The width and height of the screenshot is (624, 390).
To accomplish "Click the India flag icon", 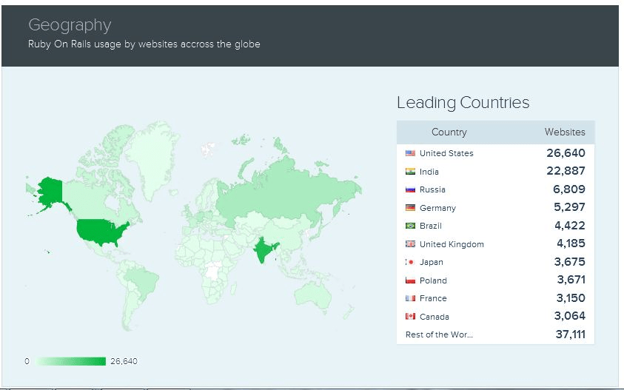I will tap(410, 172).
